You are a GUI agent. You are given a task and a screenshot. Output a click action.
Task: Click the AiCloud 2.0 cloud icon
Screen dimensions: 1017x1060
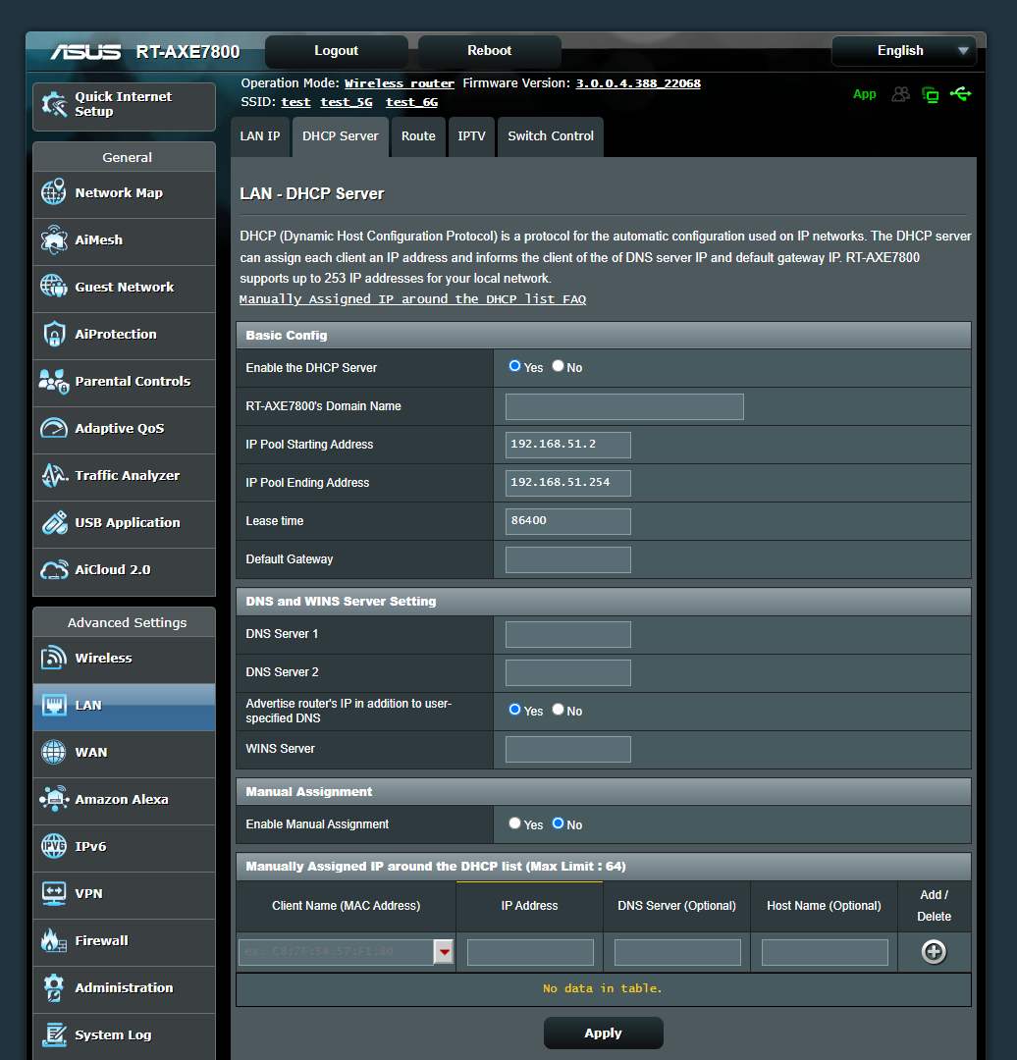point(54,570)
